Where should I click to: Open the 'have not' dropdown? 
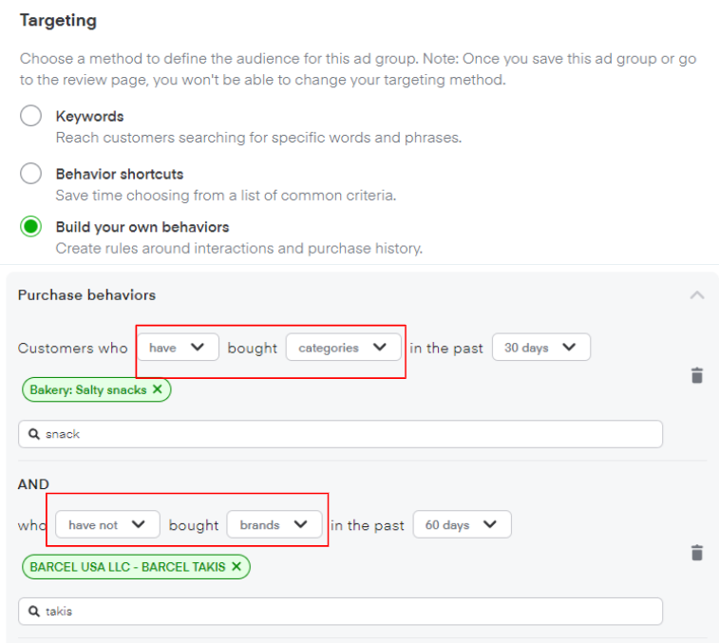(x=106, y=524)
